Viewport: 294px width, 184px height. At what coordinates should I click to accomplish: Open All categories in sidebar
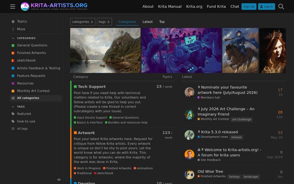(x=36, y=98)
